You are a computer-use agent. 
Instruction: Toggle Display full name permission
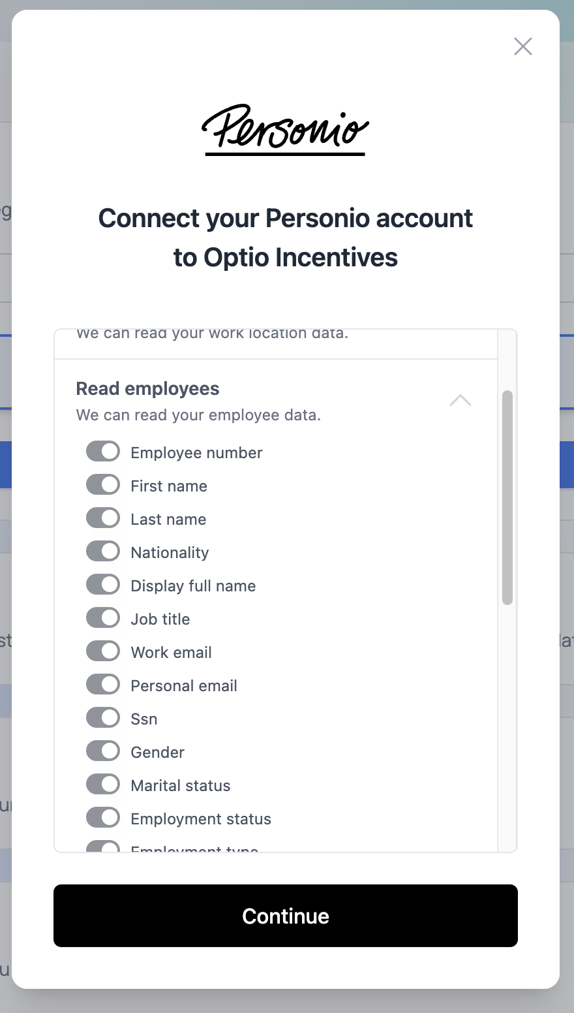[x=103, y=585]
